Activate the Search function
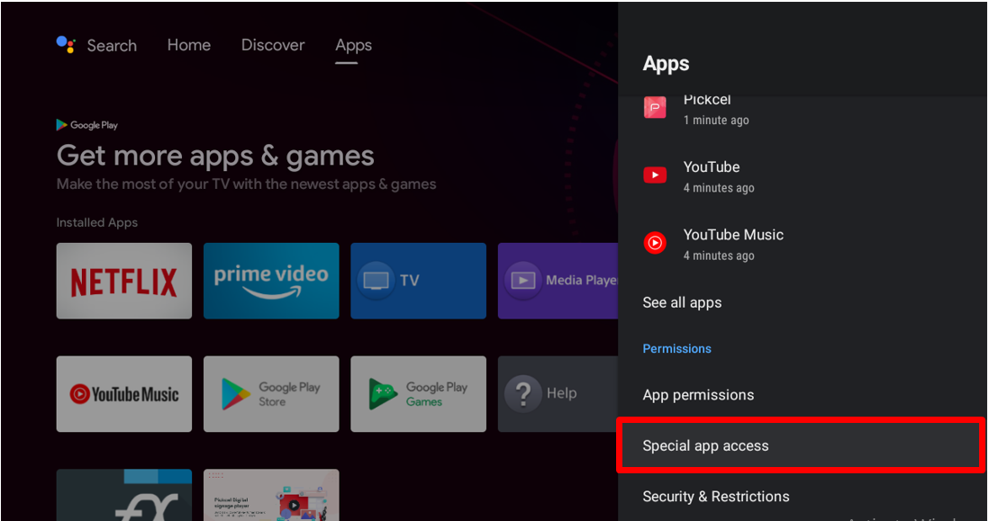The width and height of the screenshot is (989, 521). click(112, 45)
